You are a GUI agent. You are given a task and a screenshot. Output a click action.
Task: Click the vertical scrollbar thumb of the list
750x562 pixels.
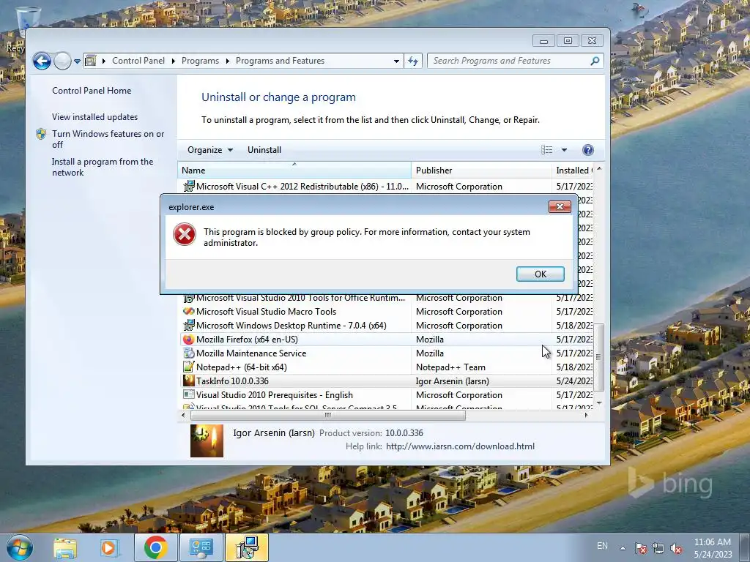599,357
